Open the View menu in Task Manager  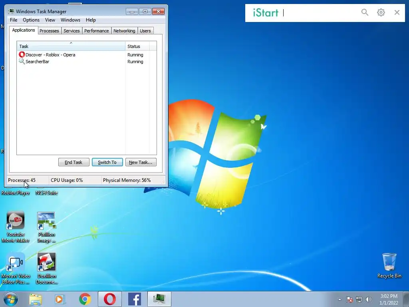click(x=50, y=20)
